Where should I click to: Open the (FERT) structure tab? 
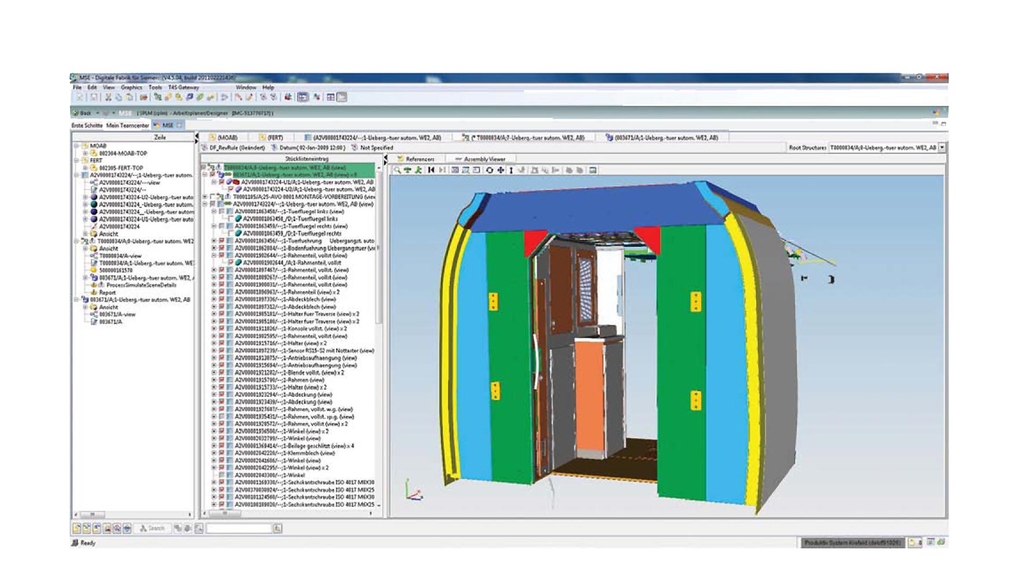(271, 138)
